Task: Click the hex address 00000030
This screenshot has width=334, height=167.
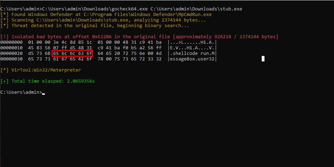Action: [x=11, y=59]
